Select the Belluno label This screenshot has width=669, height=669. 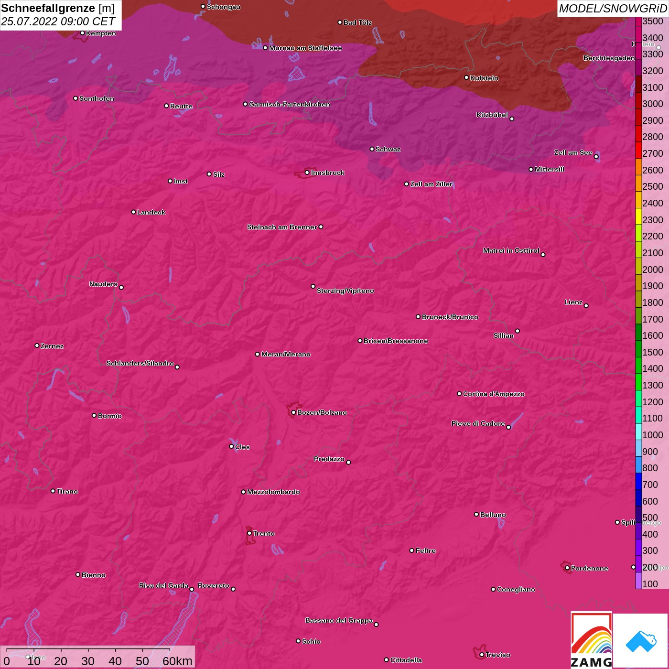pyautogui.click(x=493, y=515)
